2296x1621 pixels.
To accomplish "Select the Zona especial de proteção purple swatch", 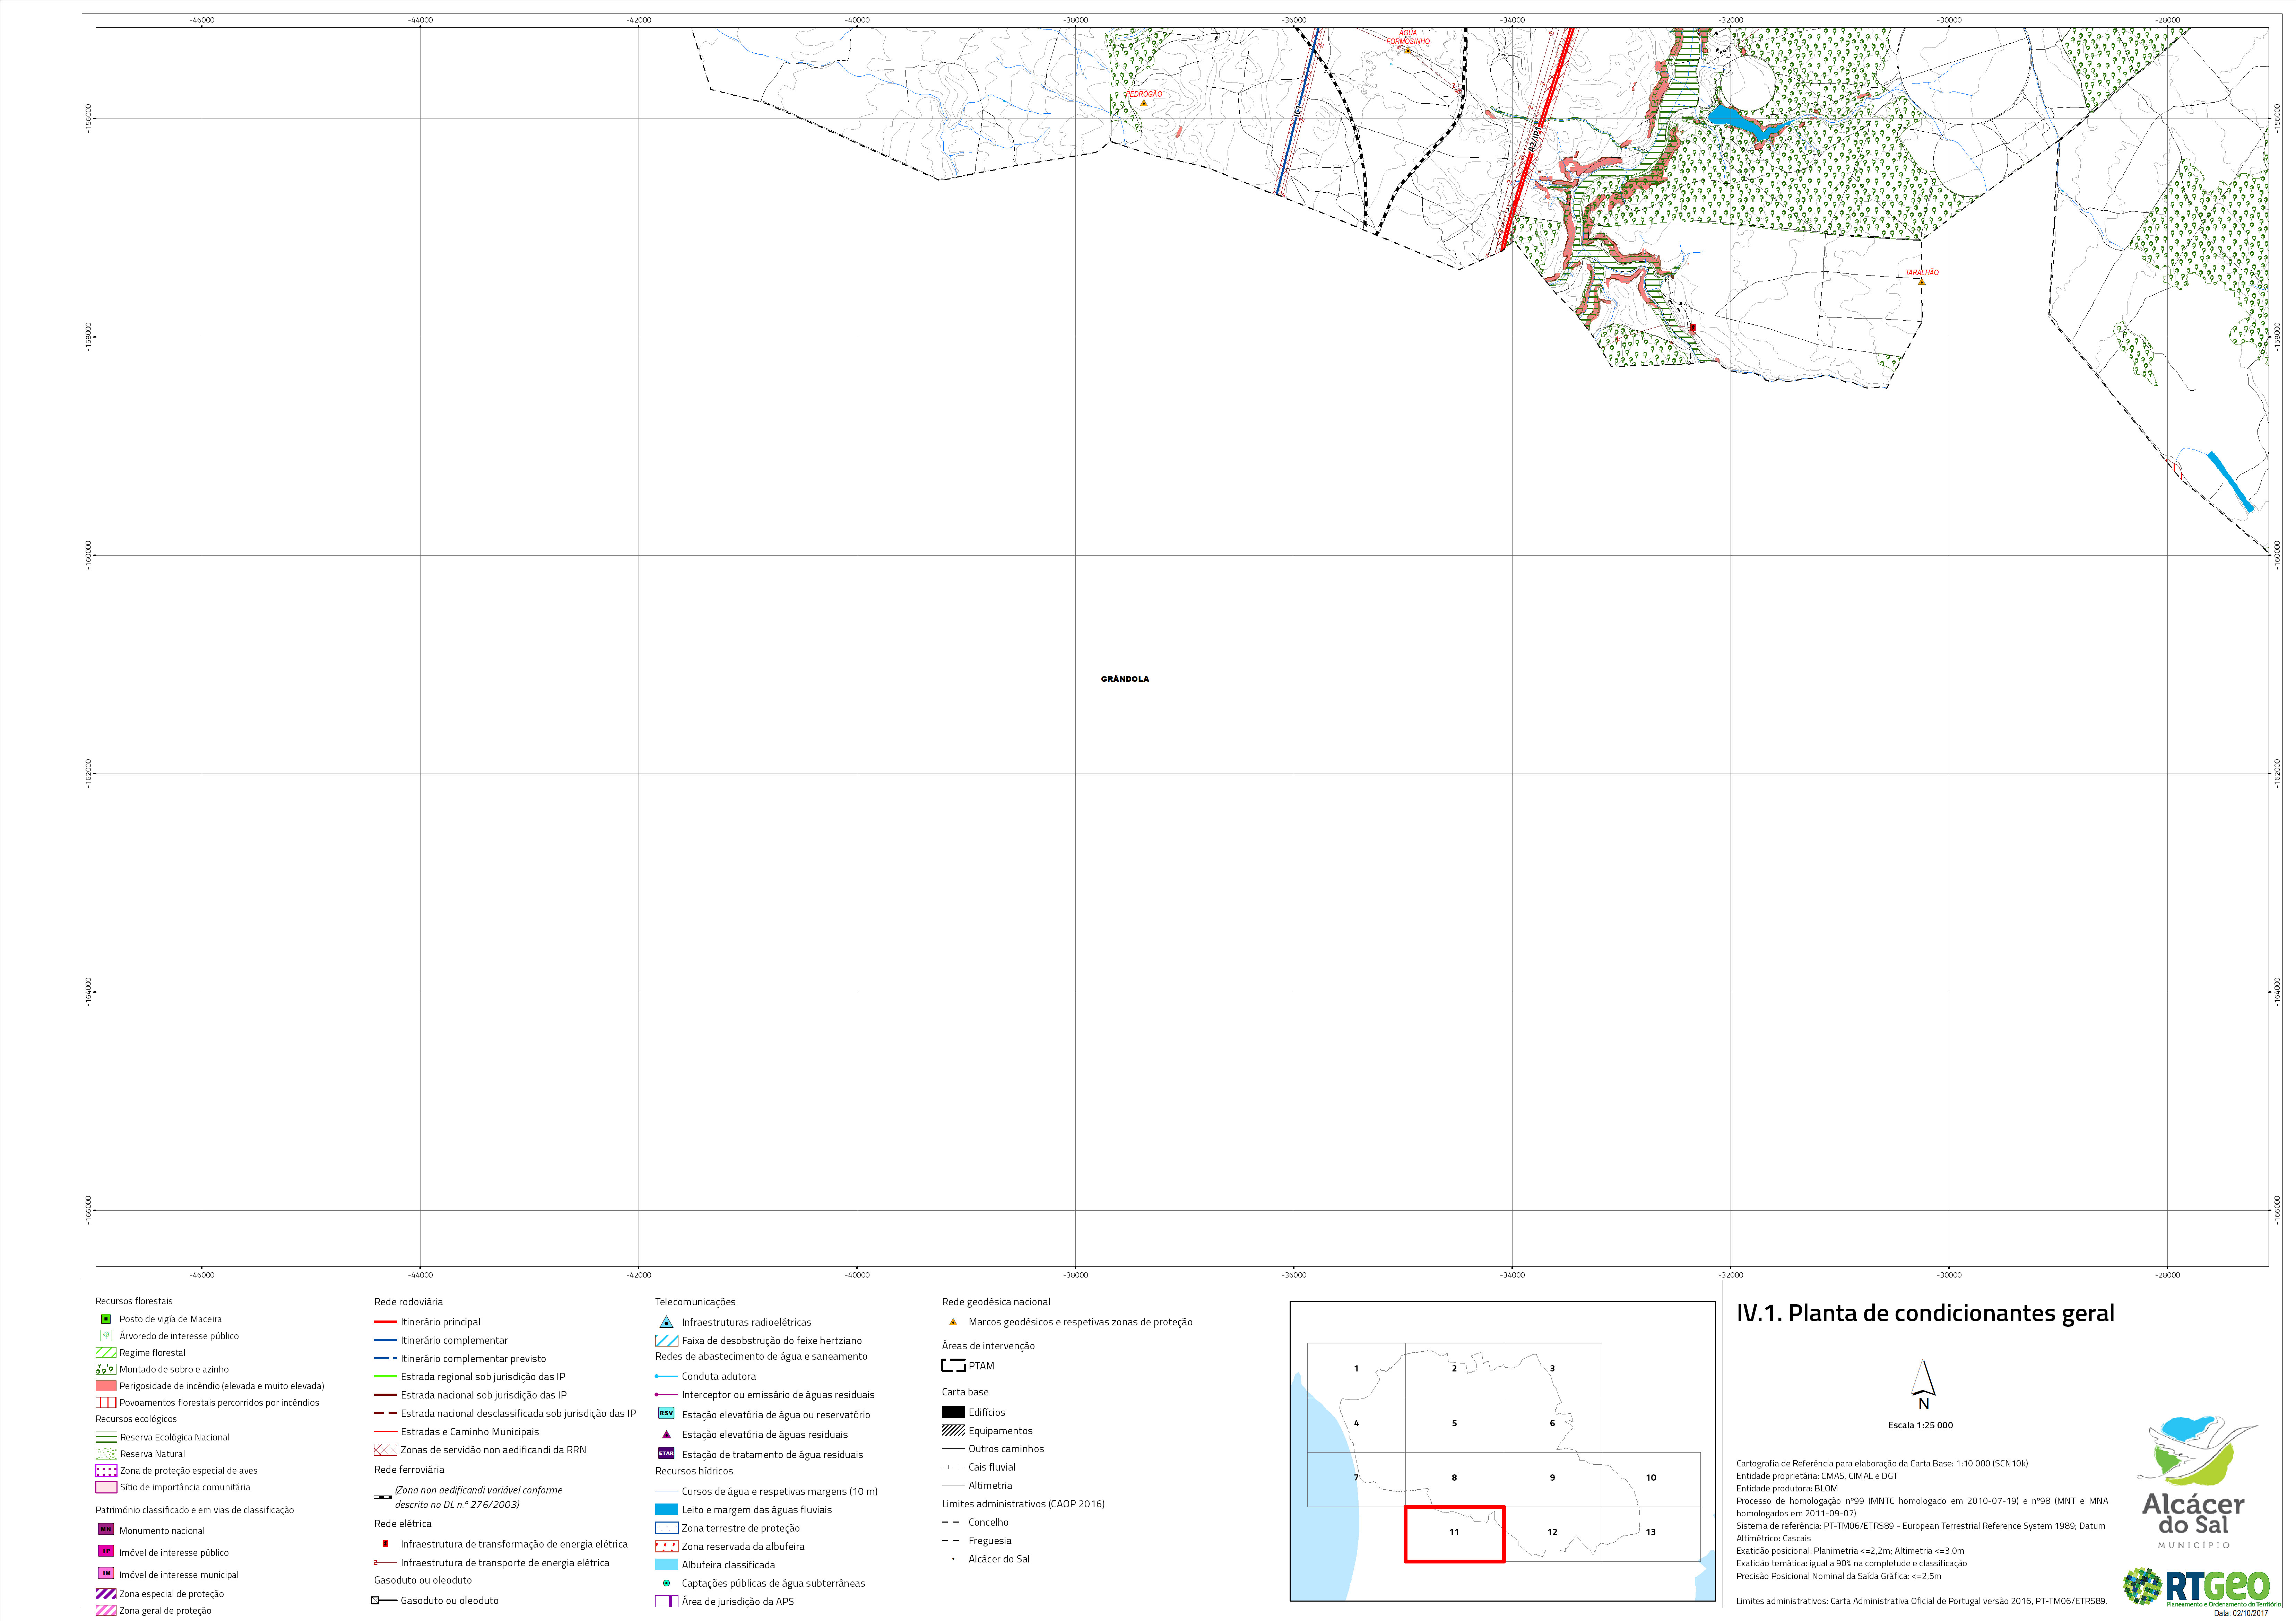I will [x=106, y=1594].
